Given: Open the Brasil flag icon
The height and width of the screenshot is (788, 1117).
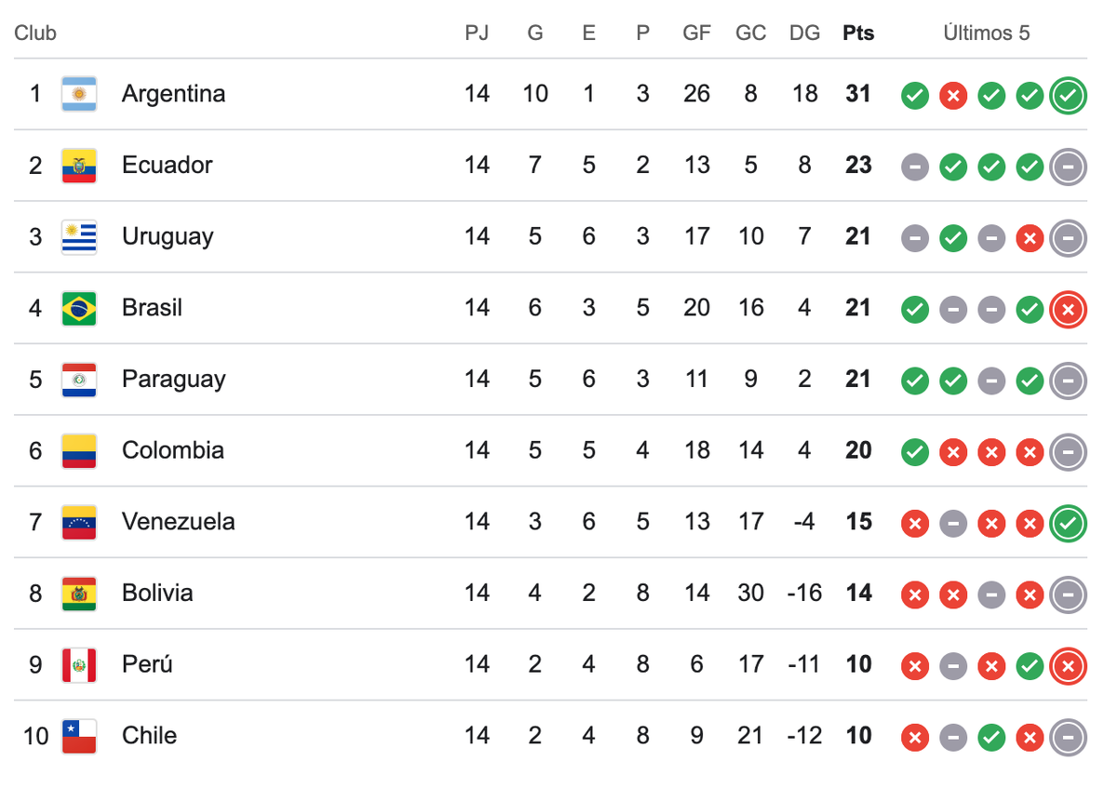Looking at the screenshot, I should point(79,308).
